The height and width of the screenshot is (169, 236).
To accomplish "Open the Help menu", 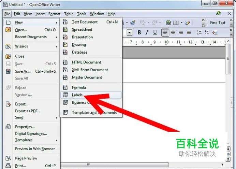I will click(x=112, y=14).
